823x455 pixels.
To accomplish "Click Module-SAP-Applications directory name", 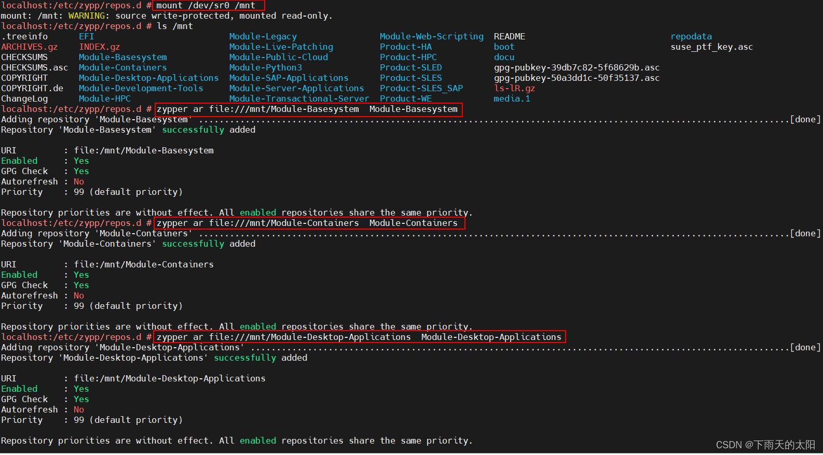I will (289, 78).
